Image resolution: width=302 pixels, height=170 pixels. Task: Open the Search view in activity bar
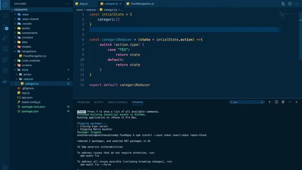click(x=5, y=16)
